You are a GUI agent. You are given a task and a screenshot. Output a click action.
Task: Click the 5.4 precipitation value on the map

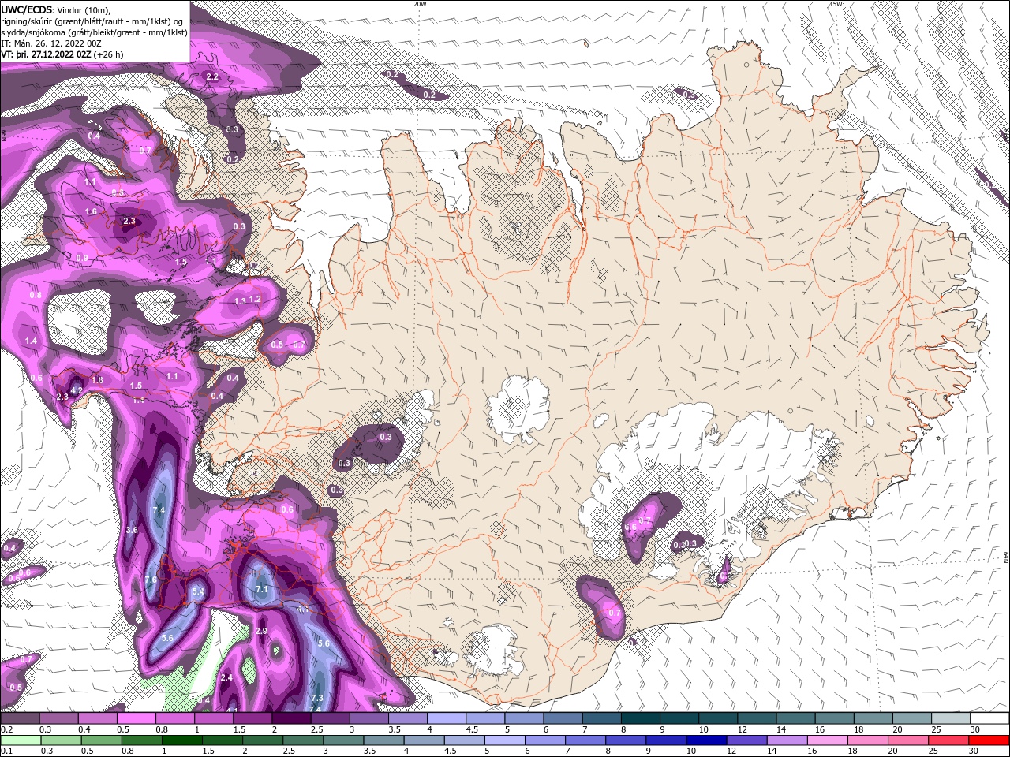[198, 591]
